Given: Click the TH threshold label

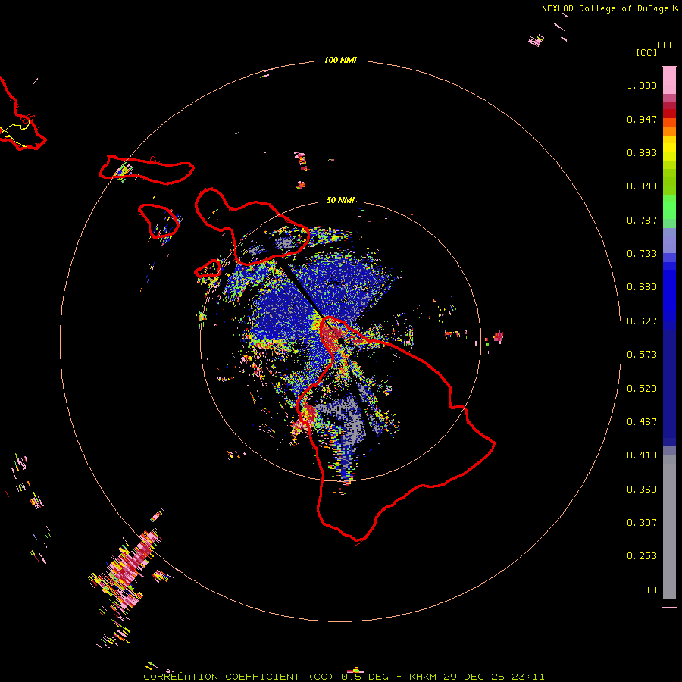Looking at the screenshot, I should (x=651, y=590).
